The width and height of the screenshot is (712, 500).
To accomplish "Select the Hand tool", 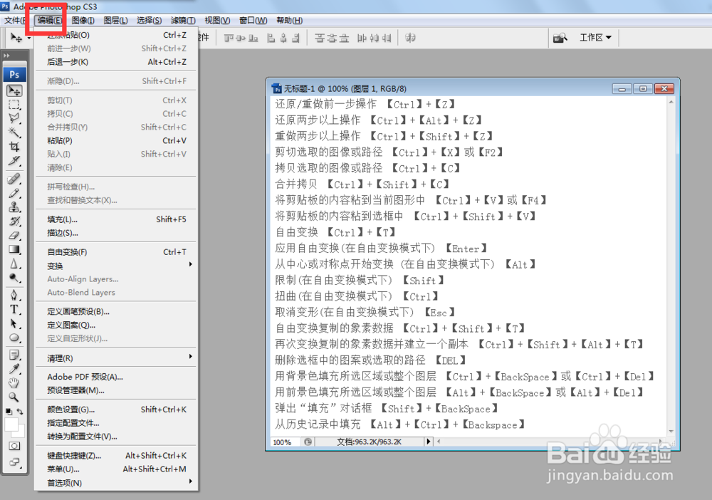I will point(14,382).
